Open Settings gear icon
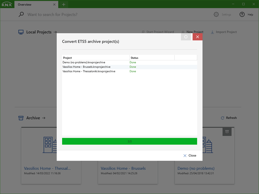Viewport: 259px width, 194px height. click(216, 14)
